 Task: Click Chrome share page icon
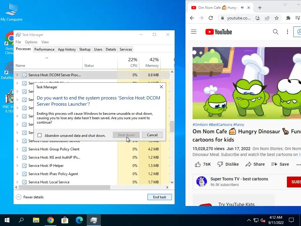pyautogui.click(x=267, y=18)
